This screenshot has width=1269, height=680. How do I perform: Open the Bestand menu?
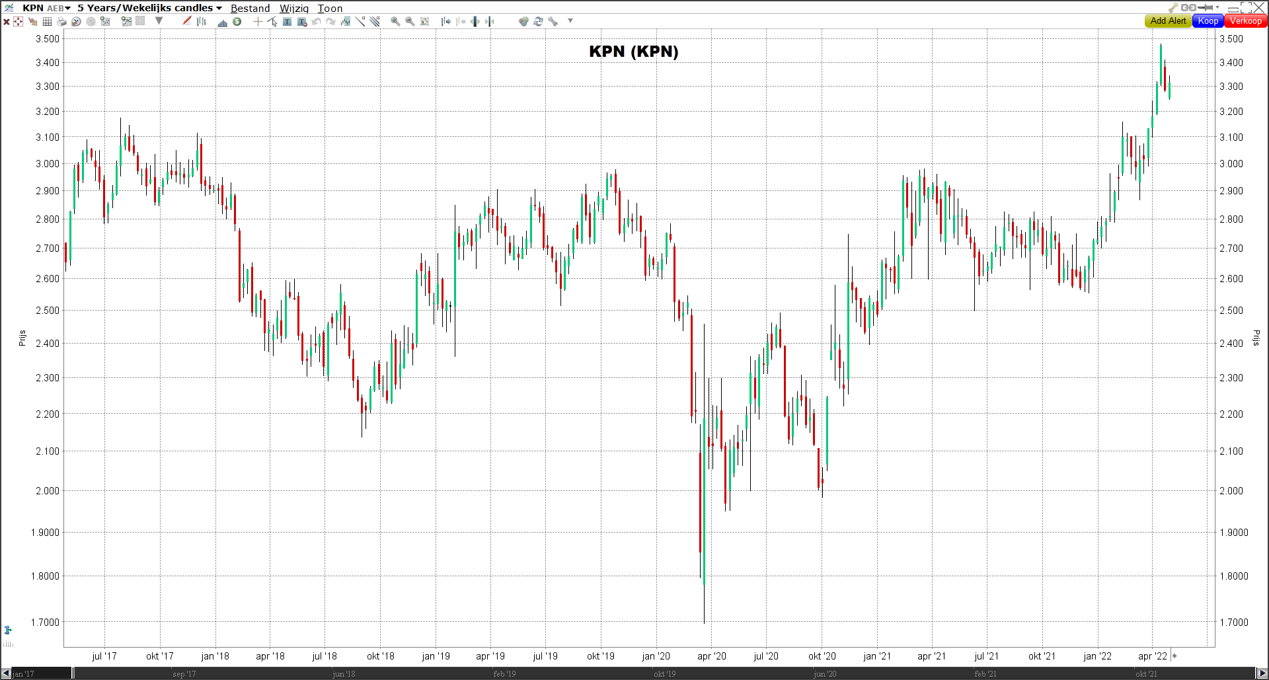[x=250, y=9]
